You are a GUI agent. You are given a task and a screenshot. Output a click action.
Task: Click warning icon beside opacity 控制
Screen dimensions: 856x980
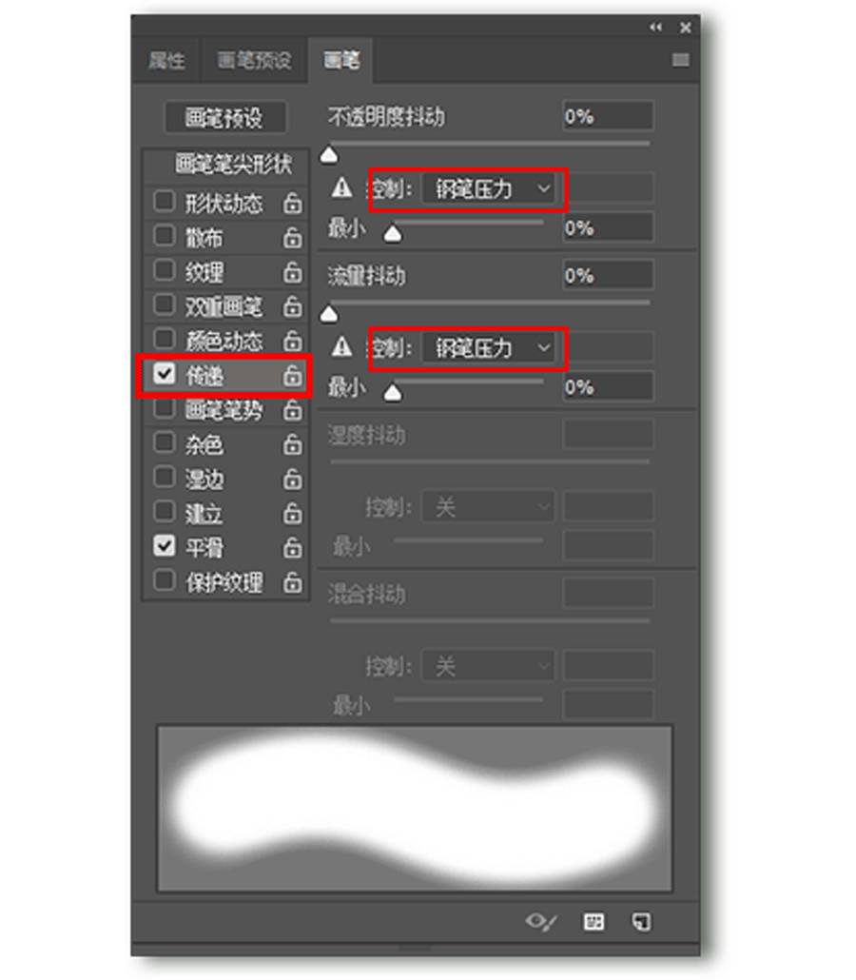[341, 187]
